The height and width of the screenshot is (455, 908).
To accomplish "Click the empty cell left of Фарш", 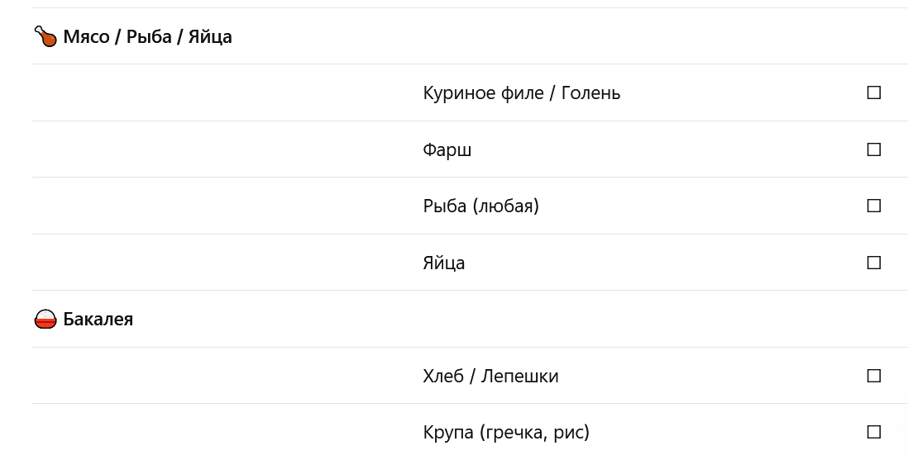I will point(223,149).
